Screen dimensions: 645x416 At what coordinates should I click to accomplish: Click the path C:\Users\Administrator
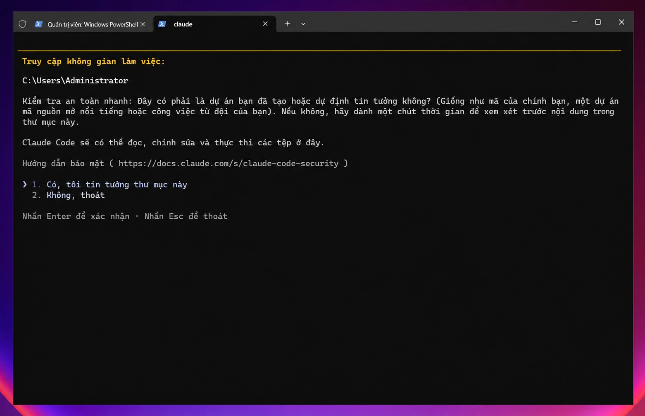click(75, 80)
